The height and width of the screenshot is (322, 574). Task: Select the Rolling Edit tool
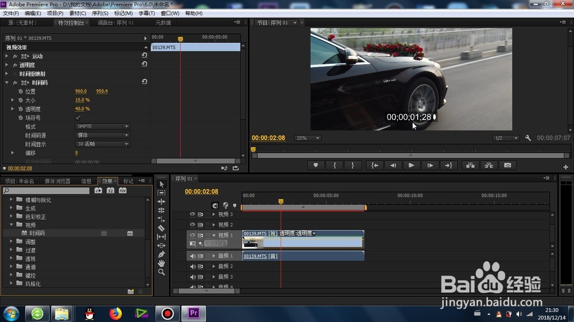coord(161,210)
